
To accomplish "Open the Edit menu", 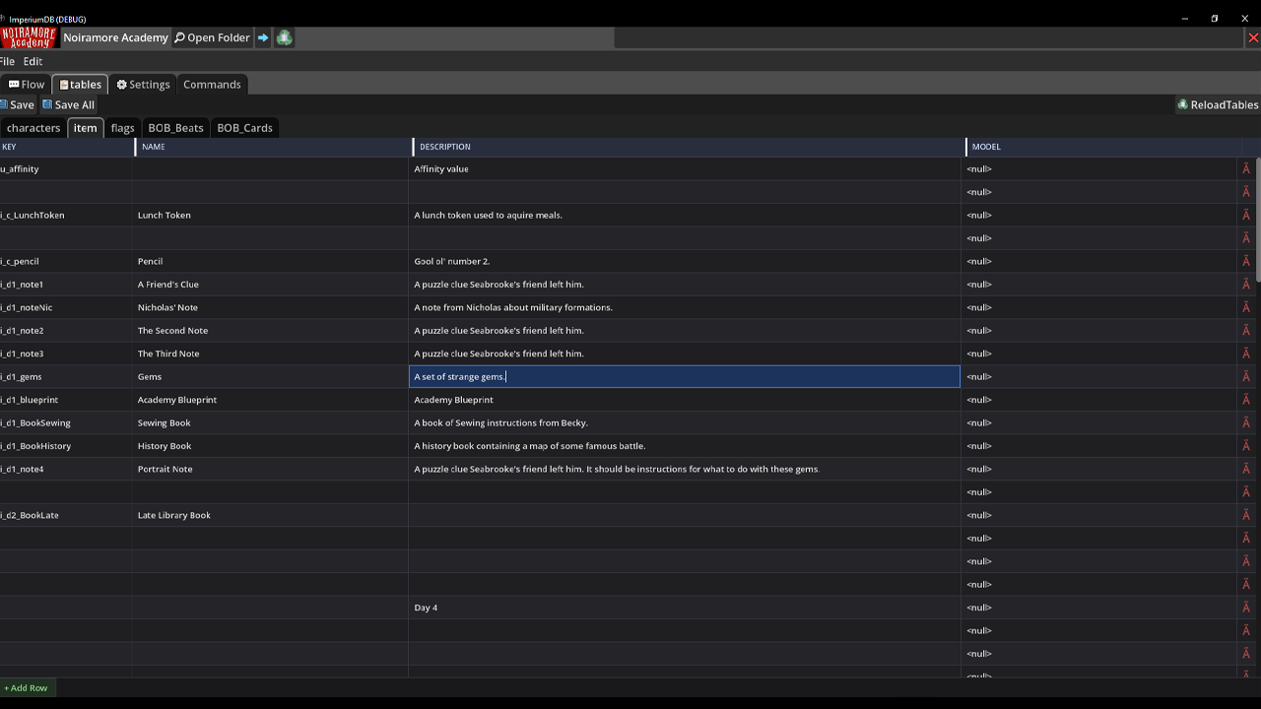I will pos(33,61).
